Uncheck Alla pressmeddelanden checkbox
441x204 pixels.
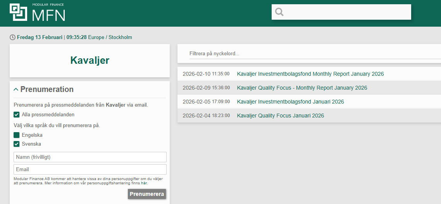17,115
